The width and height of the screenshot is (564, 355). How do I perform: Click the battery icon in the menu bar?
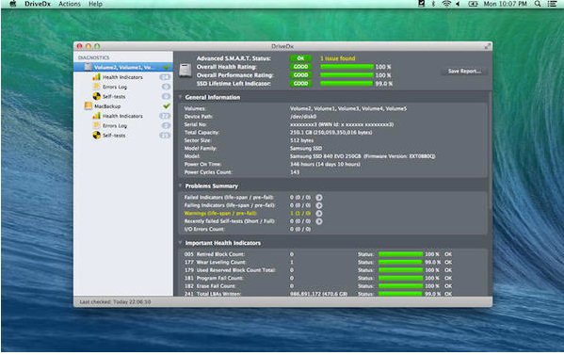click(473, 4)
